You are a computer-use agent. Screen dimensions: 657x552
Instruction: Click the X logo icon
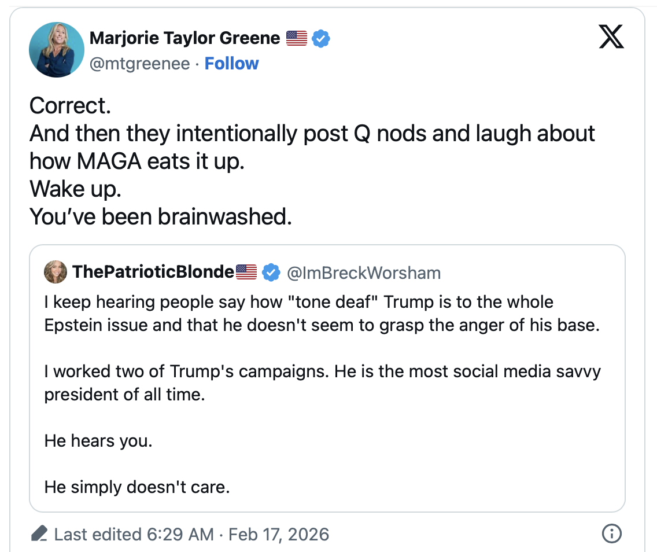[x=610, y=38]
